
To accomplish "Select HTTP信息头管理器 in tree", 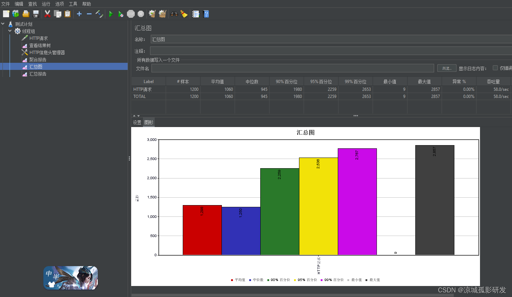I will (x=47, y=53).
